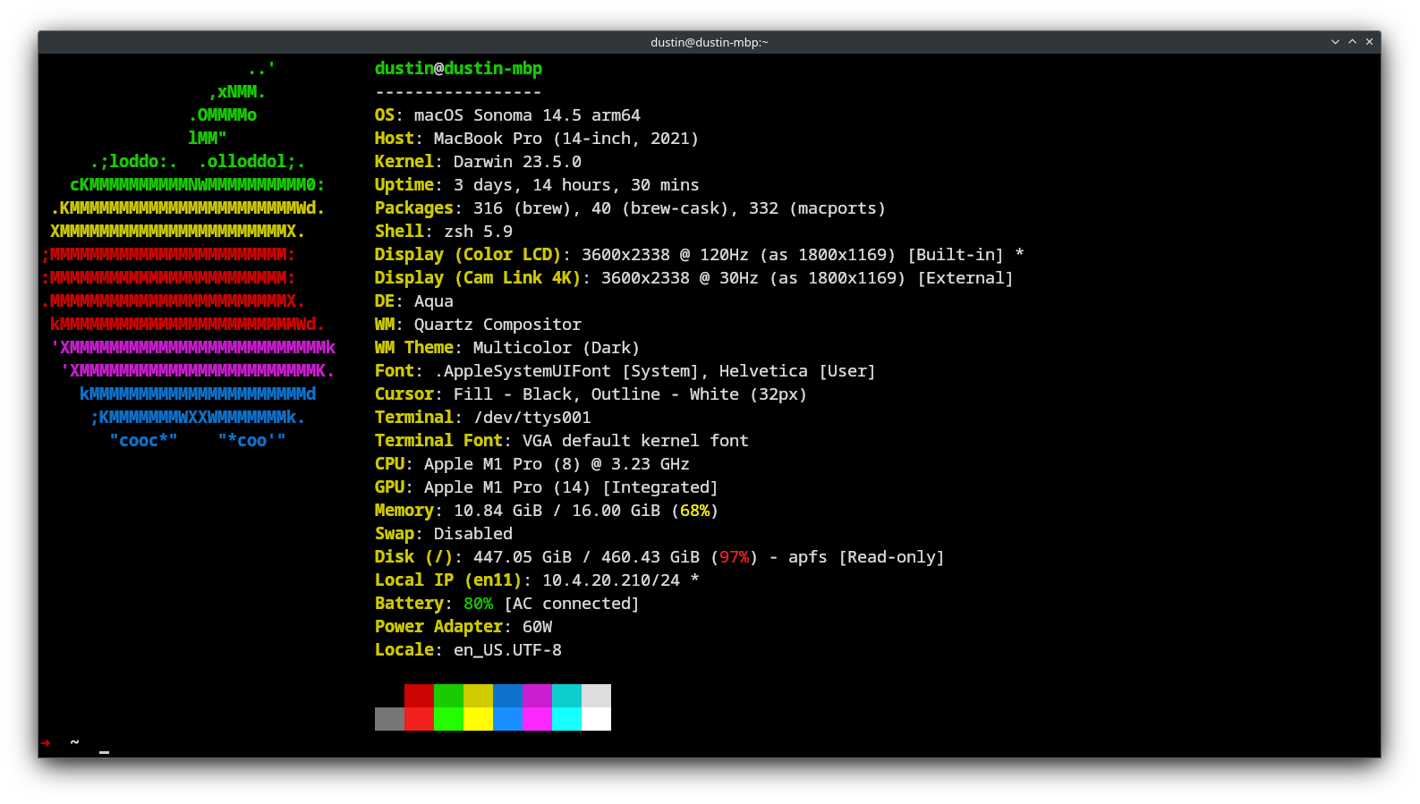Image resolution: width=1420 pixels, height=804 pixels.
Task: Click the Display (Color LCD) line
Action: (699, 255)
